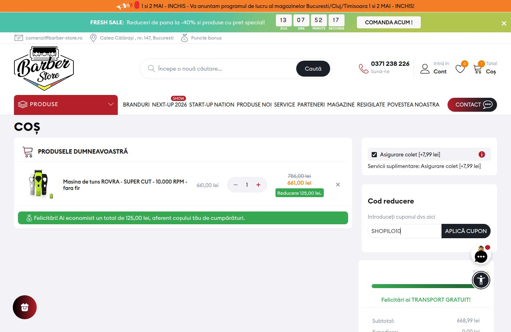Click the COMANDA ACUM ! button

tap(389, 22)
